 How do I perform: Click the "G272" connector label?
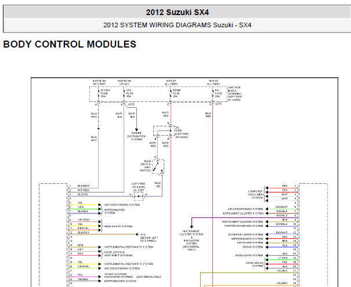click(131, 104)
